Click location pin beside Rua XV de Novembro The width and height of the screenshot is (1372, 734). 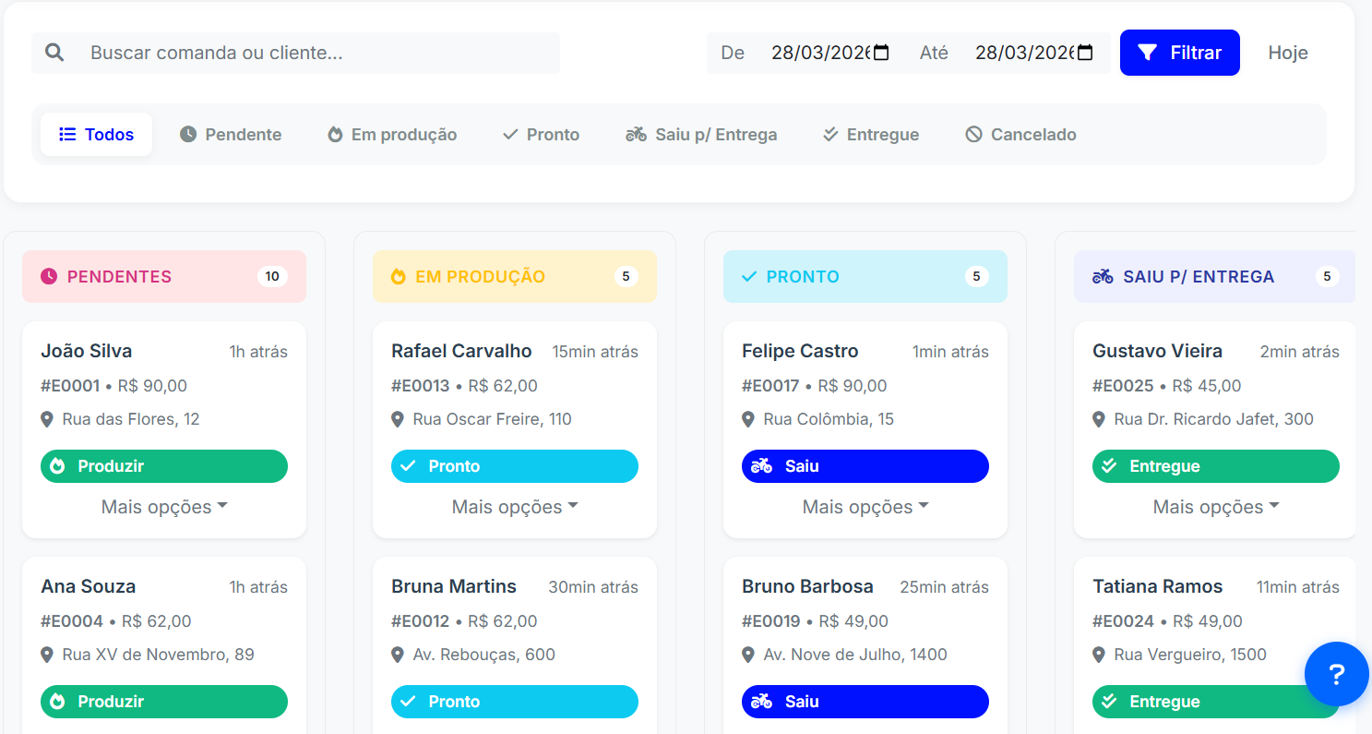(x=47, y=655)
